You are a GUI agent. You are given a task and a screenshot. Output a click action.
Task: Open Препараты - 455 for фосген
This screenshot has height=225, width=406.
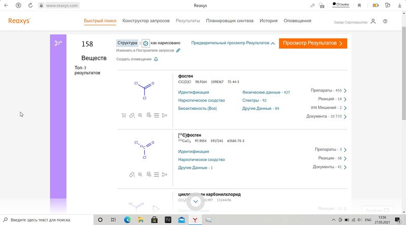coord(328,91)
